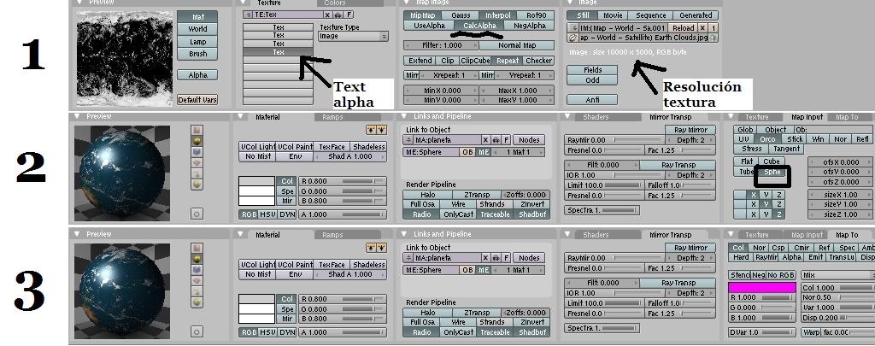The image size is (875, 346).
Task: Select the World preview button
Action: tap(197, 29)
